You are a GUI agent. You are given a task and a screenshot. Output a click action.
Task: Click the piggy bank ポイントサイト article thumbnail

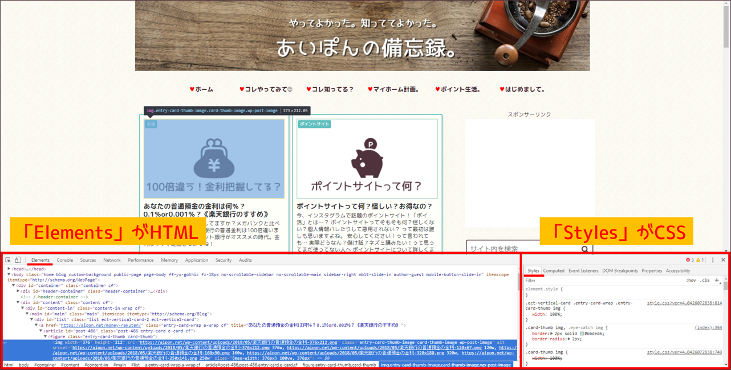(x=367, y=159)
